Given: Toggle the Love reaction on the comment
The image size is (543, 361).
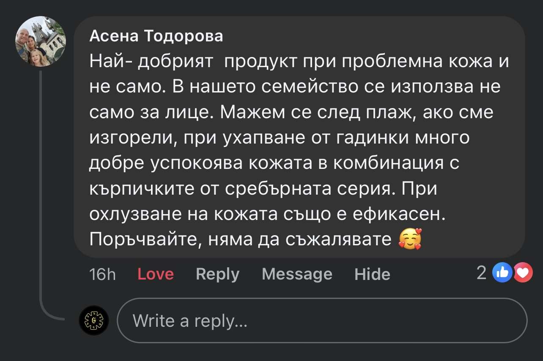Looking at the screenshot, I should coord(156,274).
